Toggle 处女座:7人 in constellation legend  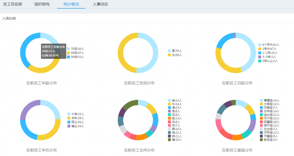[269, 129]
